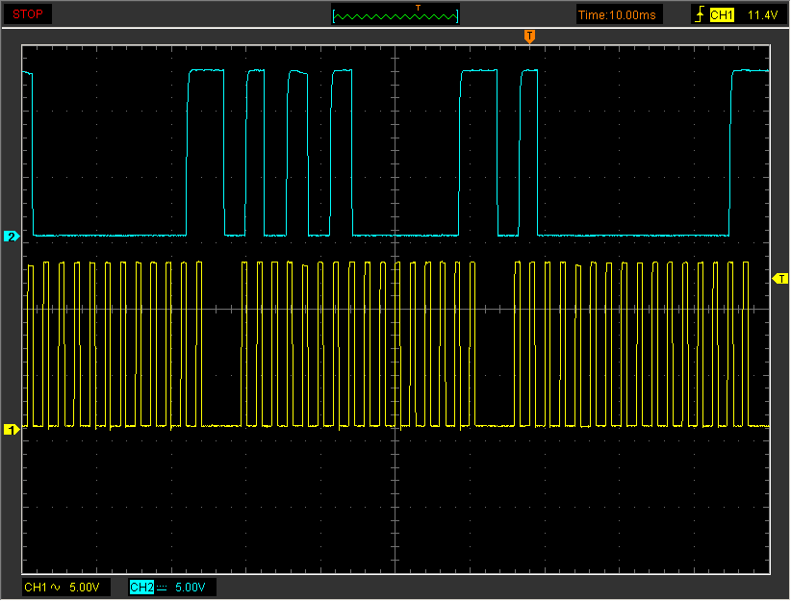Click the center graticule crosshair intersection
This screenshot has width=791, height=601.
pos(395,309)
